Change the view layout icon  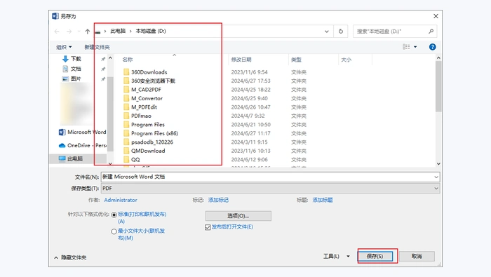pyautogui.click(x=406, y=47)
